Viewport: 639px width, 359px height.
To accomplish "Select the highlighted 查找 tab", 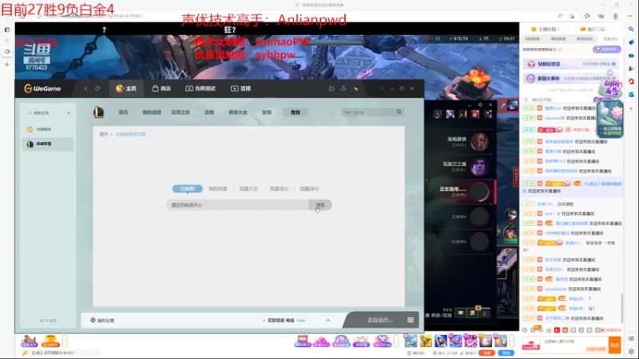I will [296, 112].
